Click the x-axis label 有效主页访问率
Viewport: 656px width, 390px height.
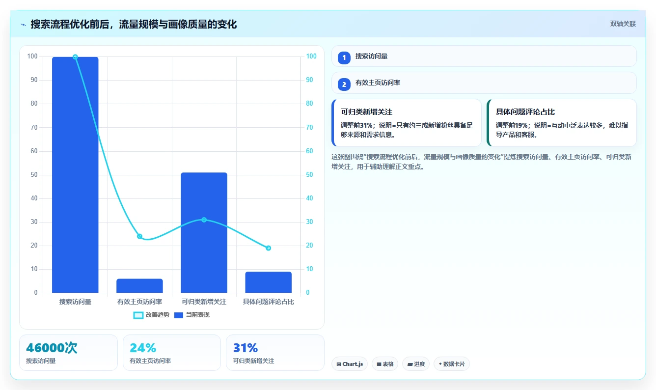point(139,302)
